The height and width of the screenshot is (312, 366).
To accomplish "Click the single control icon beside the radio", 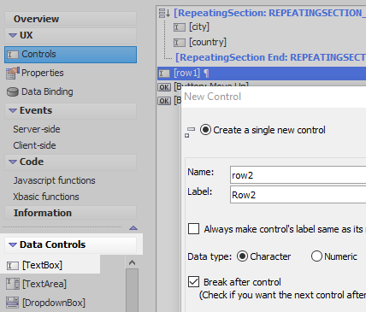I will click(190, 132).
